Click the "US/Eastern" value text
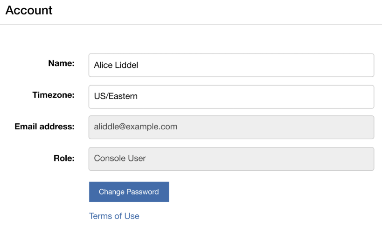 pos(116,96)
